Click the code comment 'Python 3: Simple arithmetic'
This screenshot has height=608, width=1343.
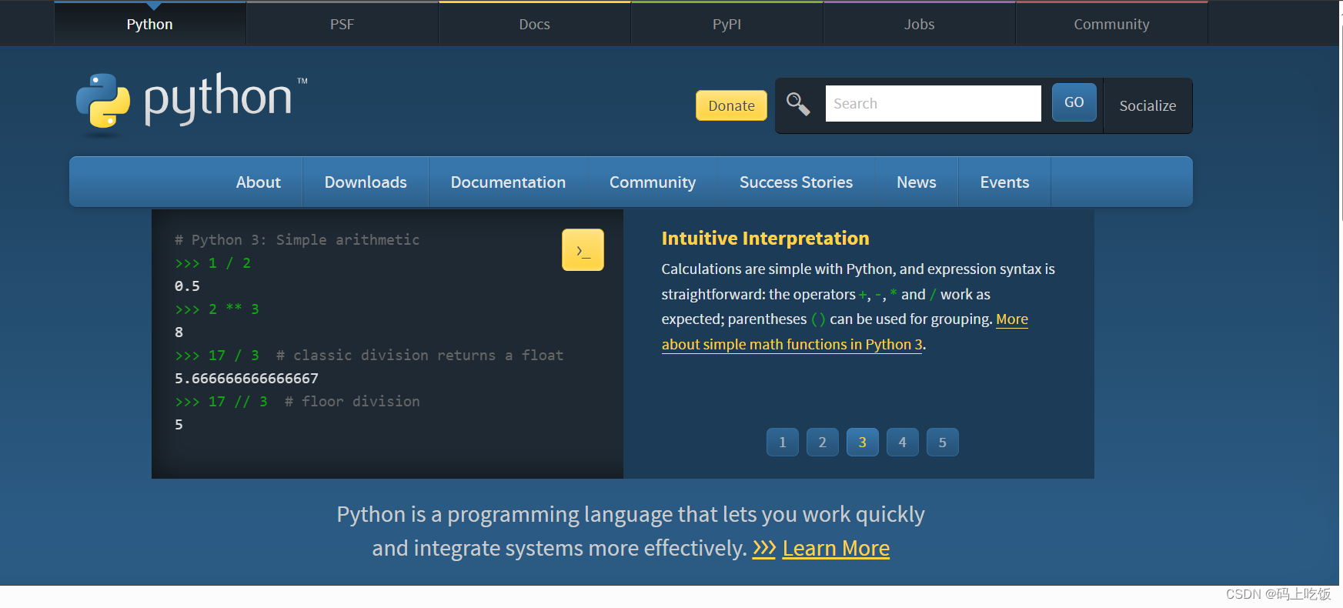(x=297, y=240)
